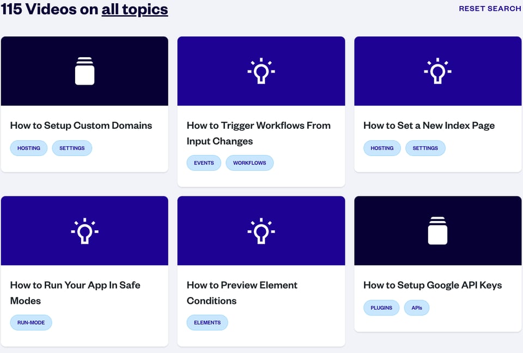Open 'How to Setup Custom Domains' video

tap(81, 125)
